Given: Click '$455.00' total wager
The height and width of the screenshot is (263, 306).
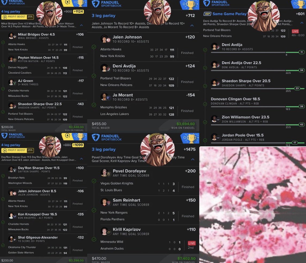Looking at the screenshot, I should point(99,124).
